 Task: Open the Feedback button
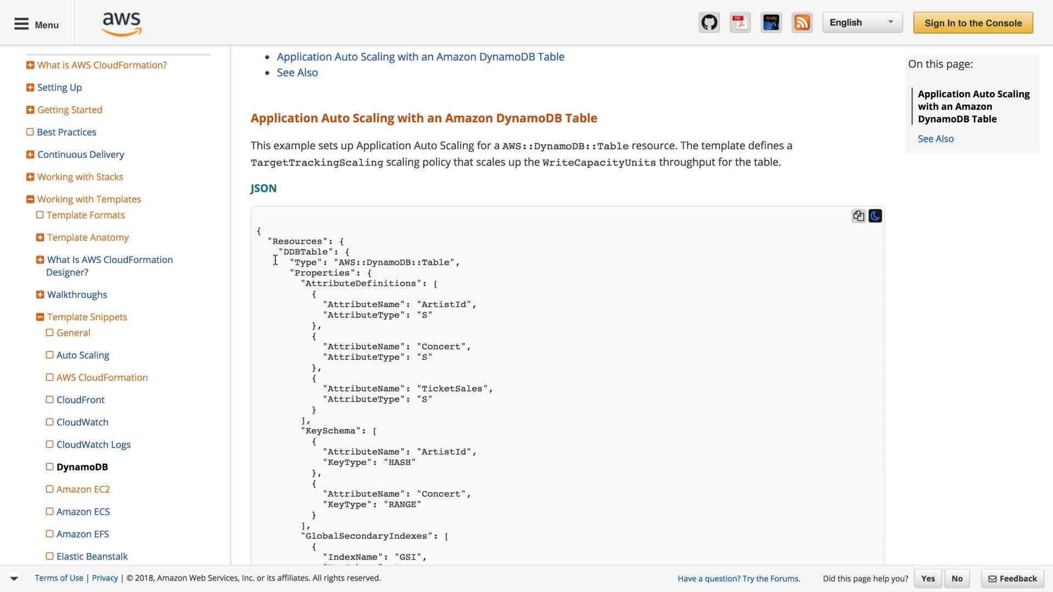pyautogui.click(x=1012, y=578)
